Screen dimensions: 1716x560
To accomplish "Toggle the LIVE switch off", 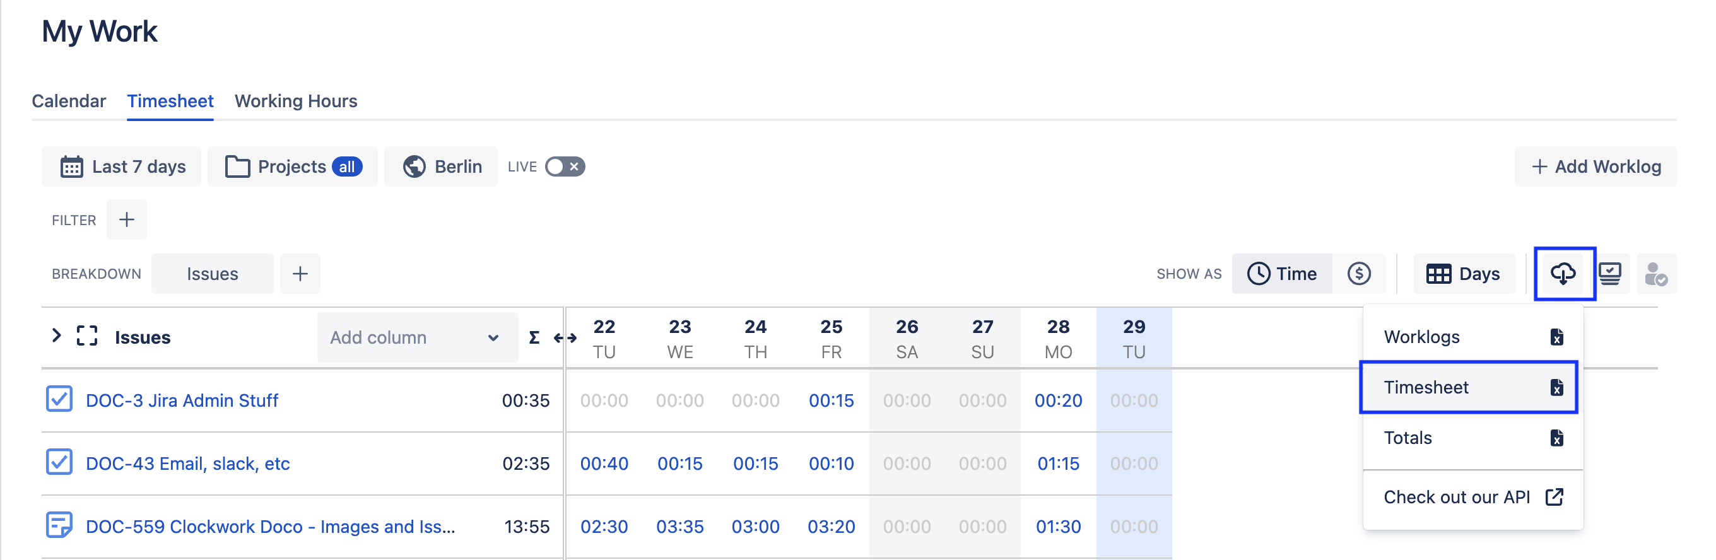I will point(563,166).
